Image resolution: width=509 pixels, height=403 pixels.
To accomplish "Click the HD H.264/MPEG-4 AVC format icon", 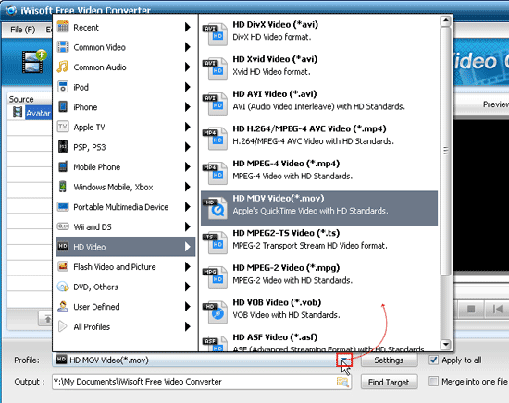I will [x=215, y=138].
